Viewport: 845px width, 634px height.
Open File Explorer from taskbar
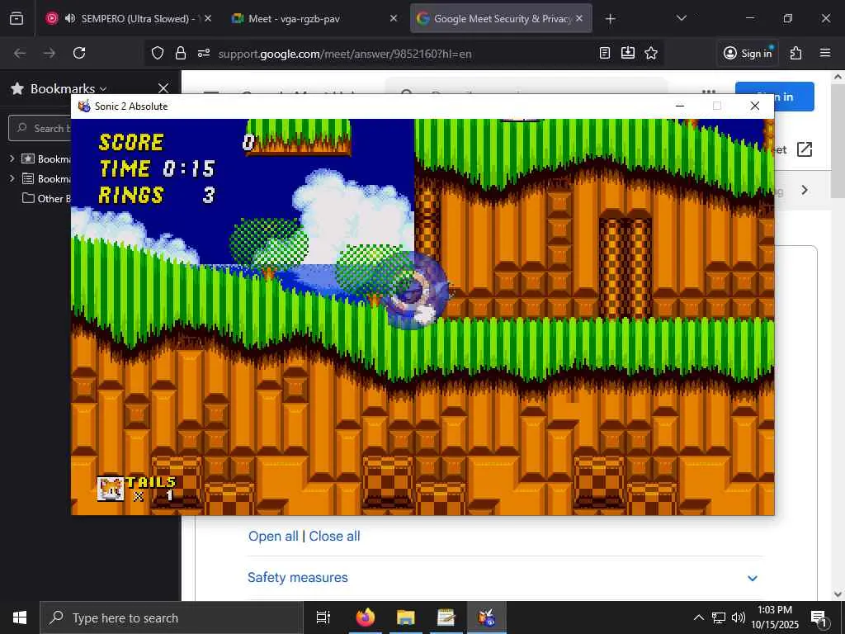[405, 617]
